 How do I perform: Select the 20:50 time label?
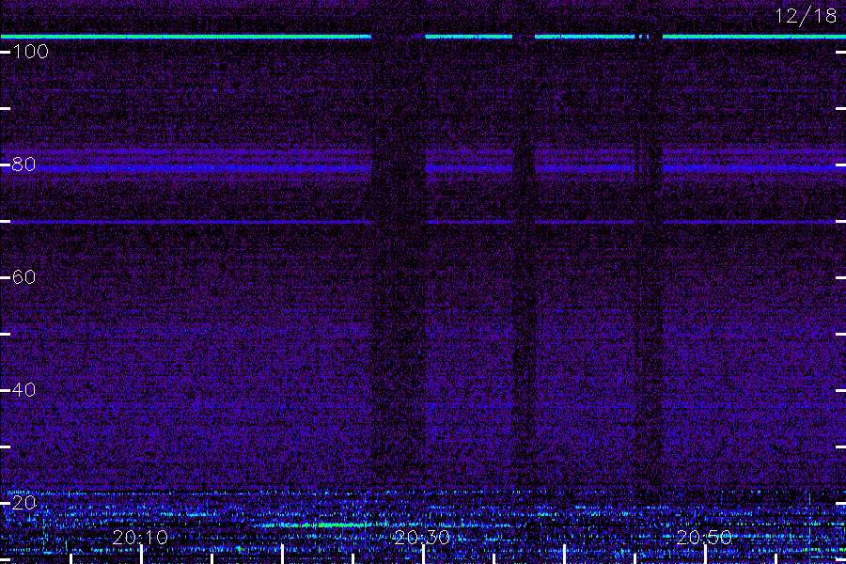[x=704, y=537]
